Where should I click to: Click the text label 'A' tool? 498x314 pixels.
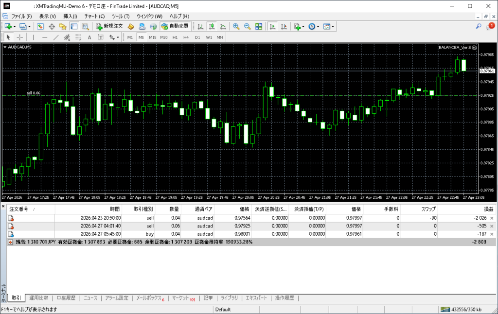89,37
